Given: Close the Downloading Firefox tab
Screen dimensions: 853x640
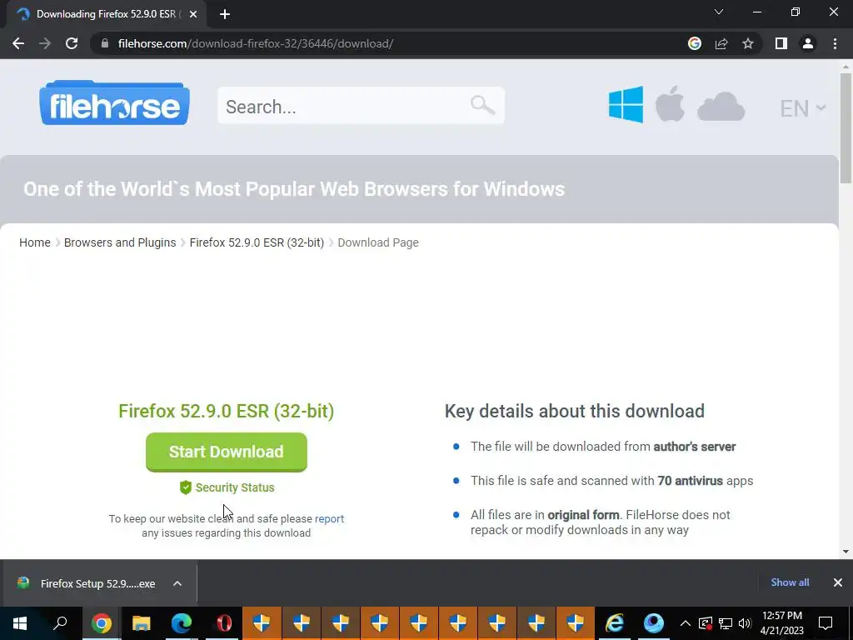Looking at the screenshot, I should pos(193,14).
